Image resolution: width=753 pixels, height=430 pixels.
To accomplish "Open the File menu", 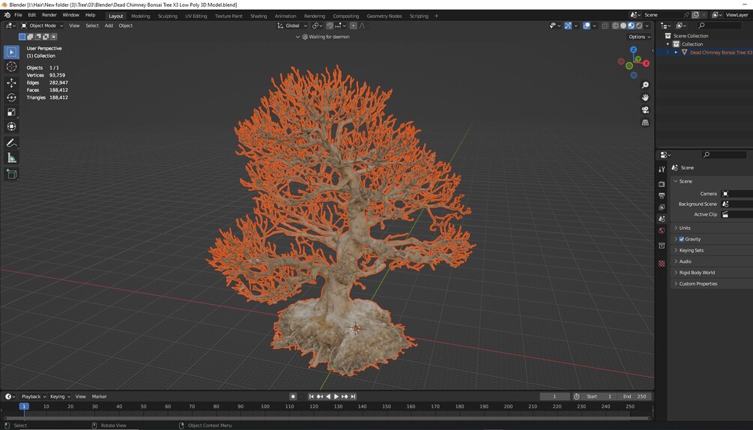I will click(18, 15).
